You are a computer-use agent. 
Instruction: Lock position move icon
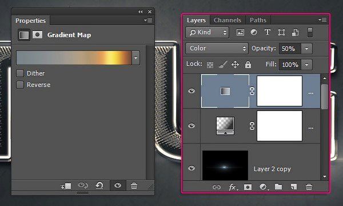point(235,65)
